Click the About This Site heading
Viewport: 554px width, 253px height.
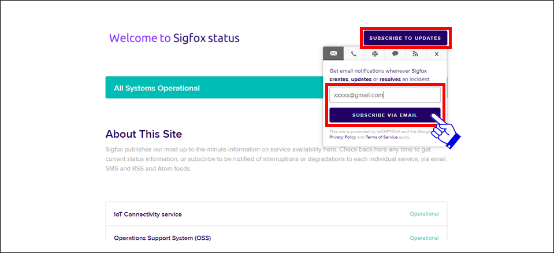[144, 134]
